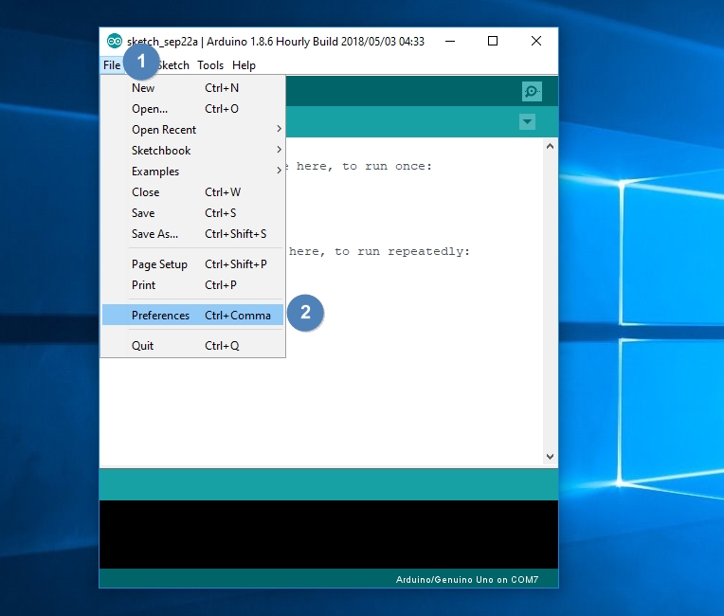This screenshot has height=616, width=724.
Task: Click the editor scrollbar down arrow
Action: [x=550, y=456]
